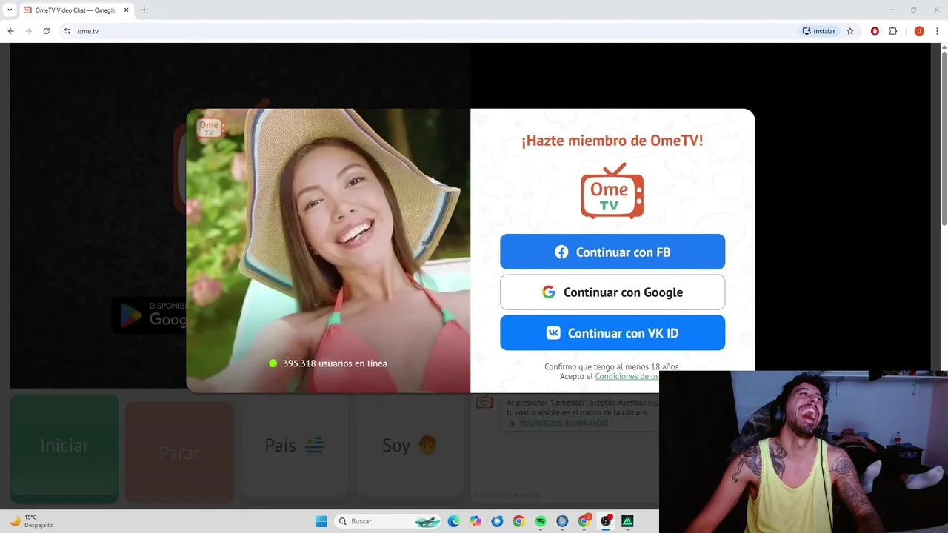This screenshot has height=533, width=948.
Task: Open Copilot from the taskbar
Action: coord(475,521)
